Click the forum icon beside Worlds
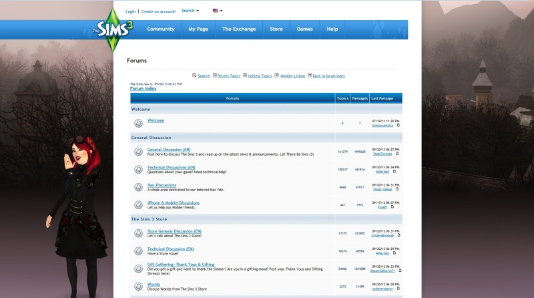Viewport: 534px width, 298px height. click(x=138, y=287)
